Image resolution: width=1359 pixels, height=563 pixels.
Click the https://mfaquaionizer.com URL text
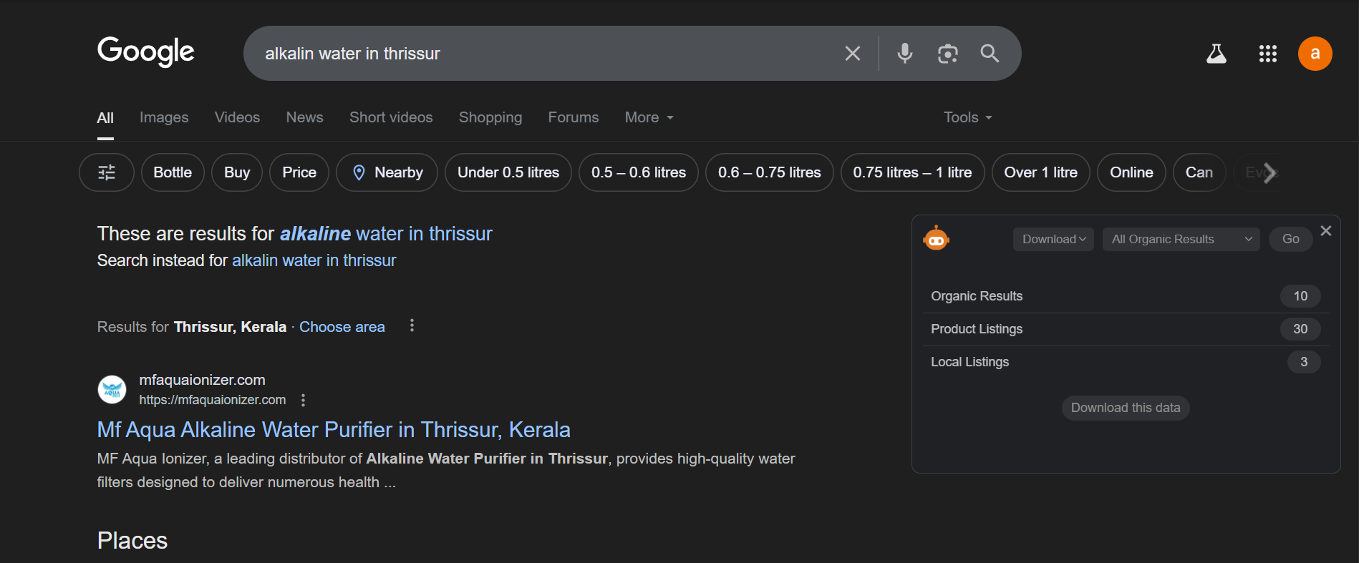(213, 400)
